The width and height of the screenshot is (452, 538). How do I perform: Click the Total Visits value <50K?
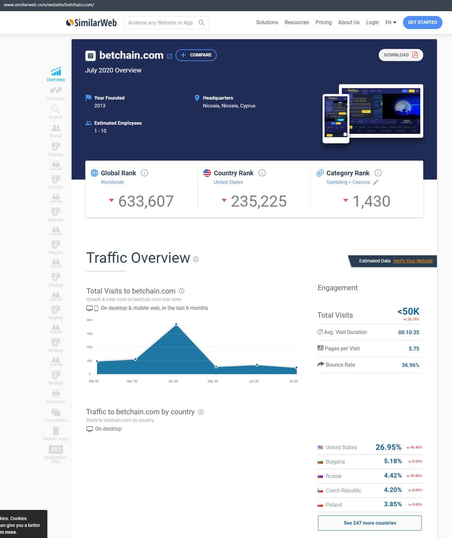408,311
